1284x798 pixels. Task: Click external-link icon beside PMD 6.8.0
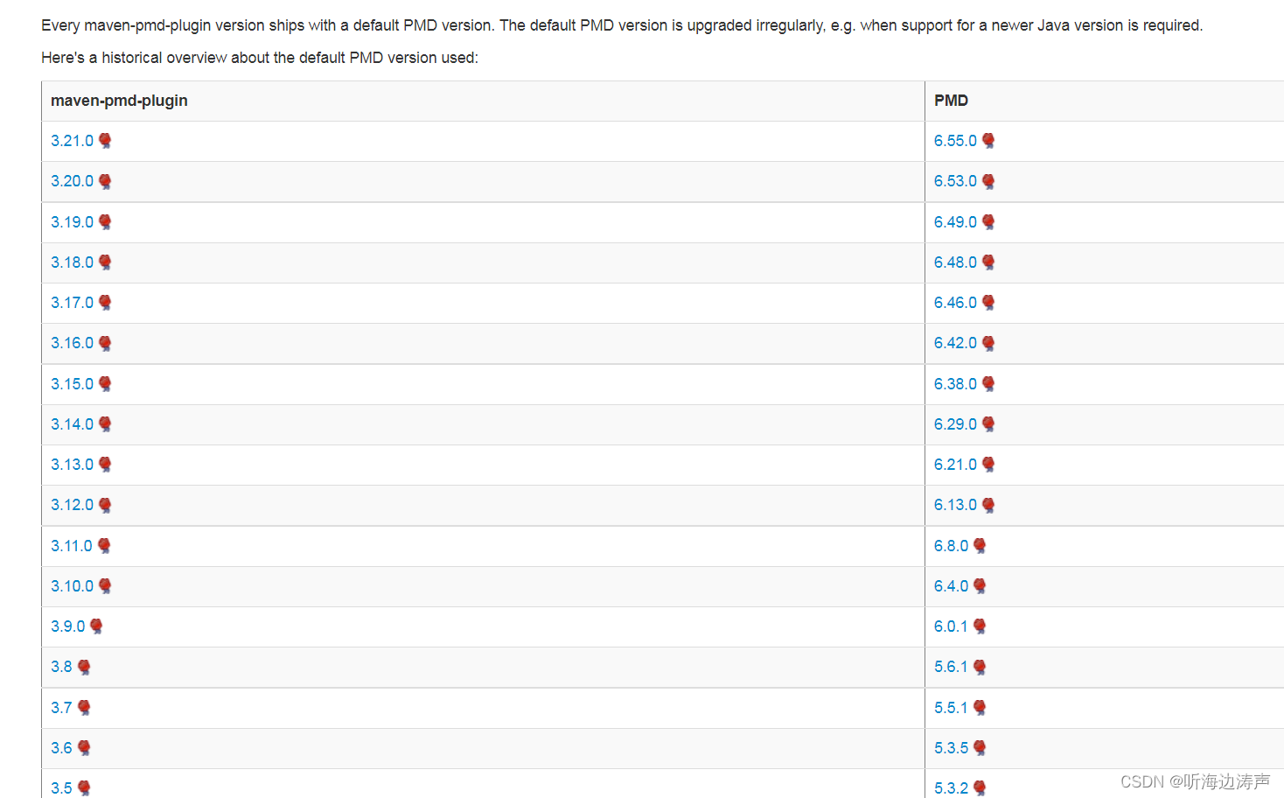point(980,546)
